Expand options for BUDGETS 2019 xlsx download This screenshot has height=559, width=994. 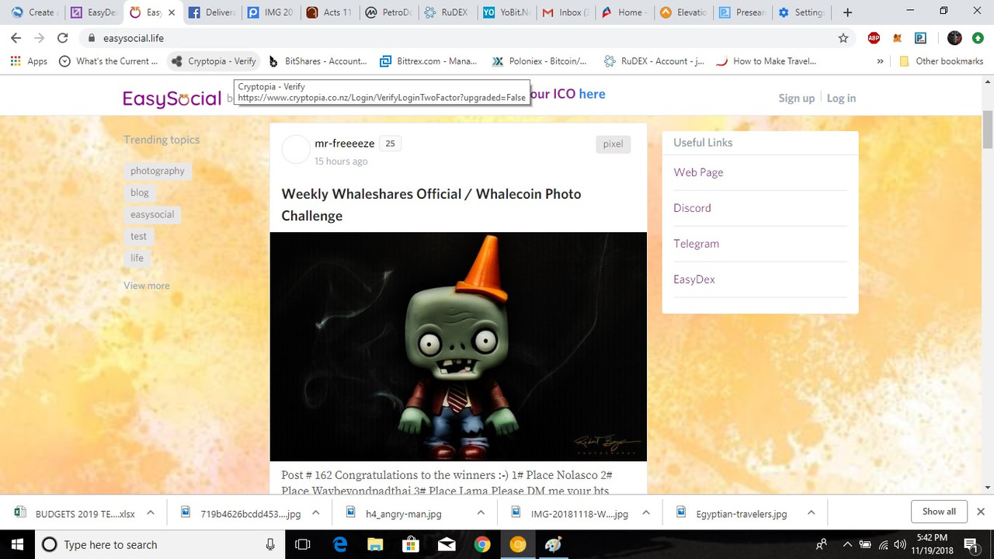(x=151, y=512)
